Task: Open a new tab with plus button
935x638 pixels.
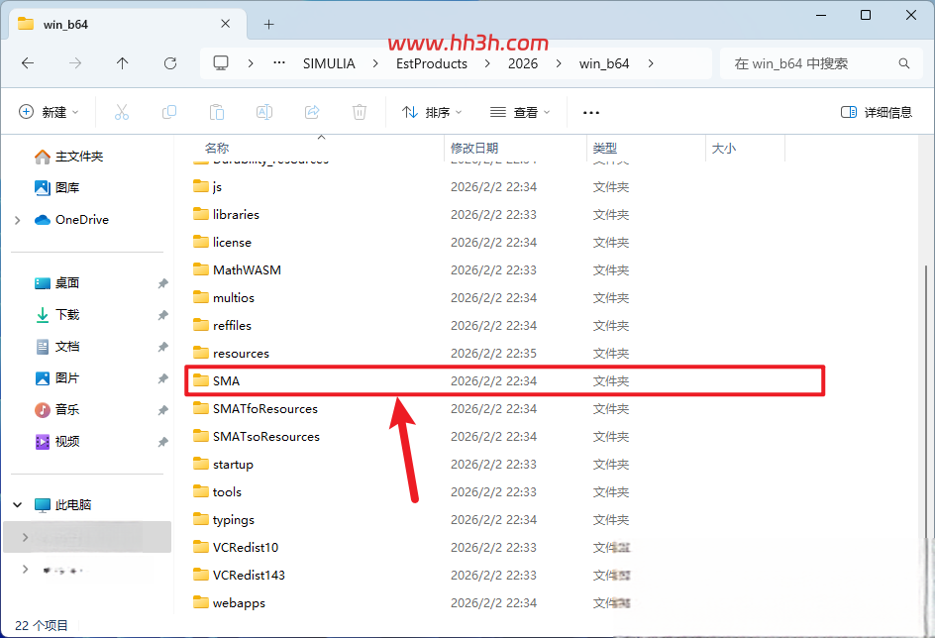Action: (x=269, y=25)
